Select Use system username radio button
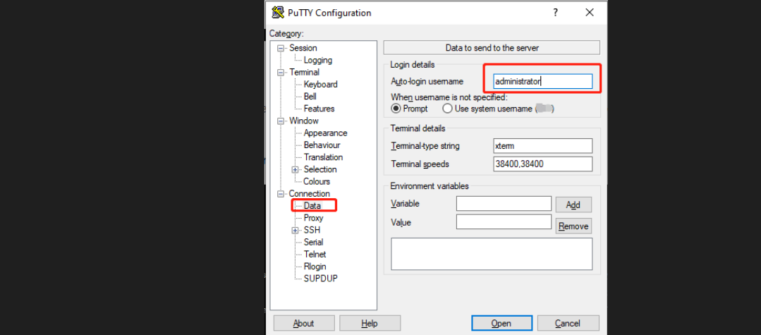The image size is (761, 335). [x=447, y=109]
